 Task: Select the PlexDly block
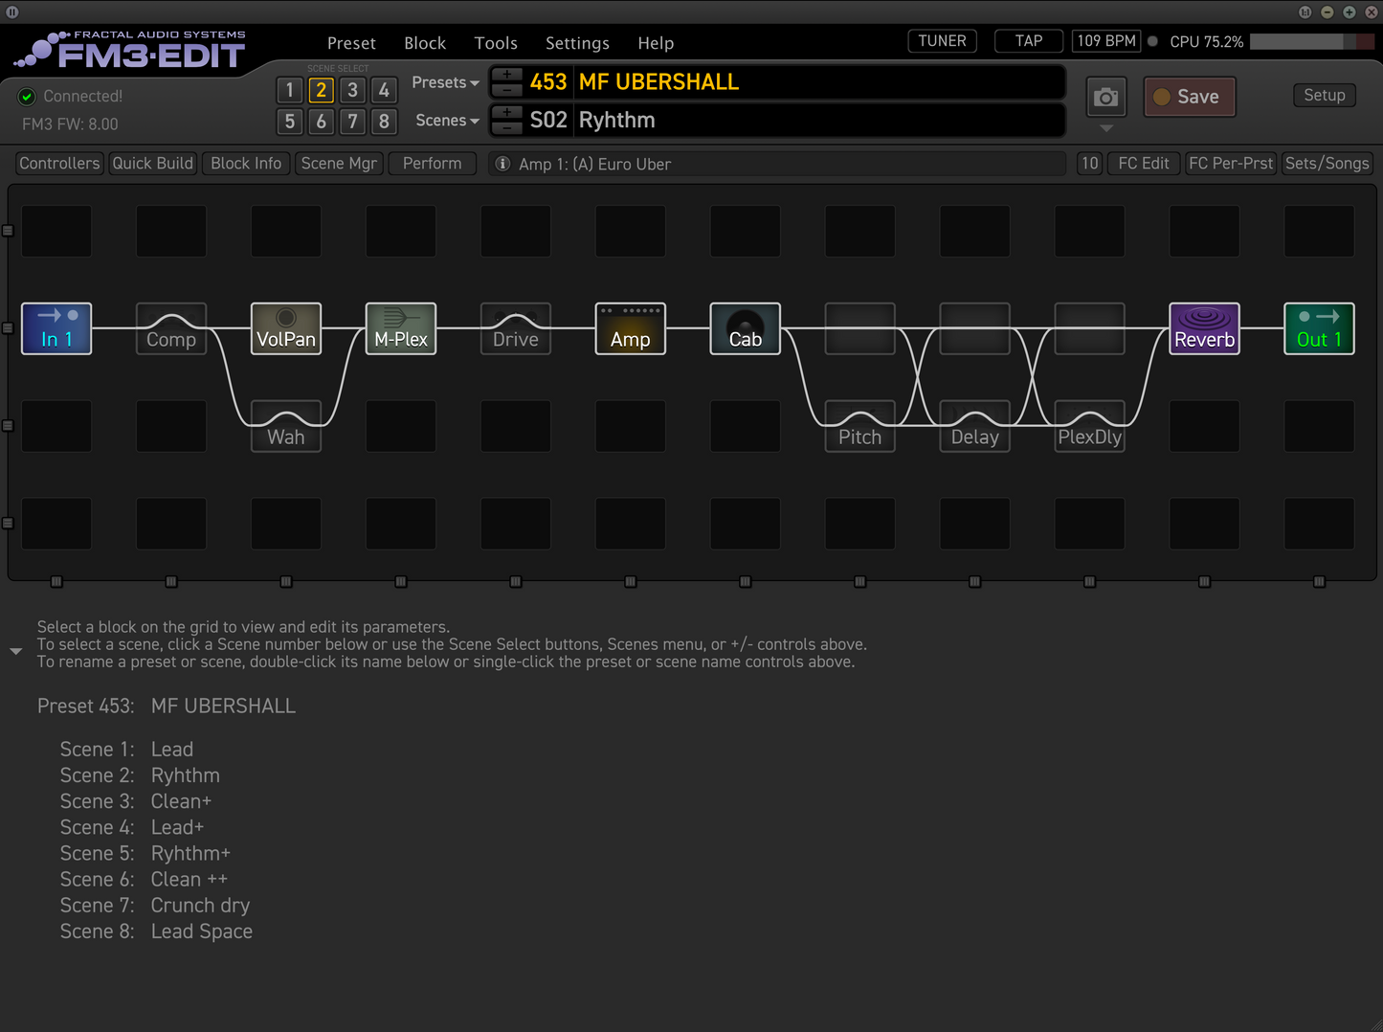tap(1090, 426)
